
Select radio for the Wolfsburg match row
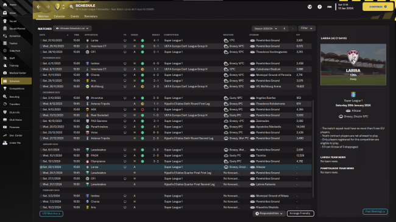click(41, 87)
